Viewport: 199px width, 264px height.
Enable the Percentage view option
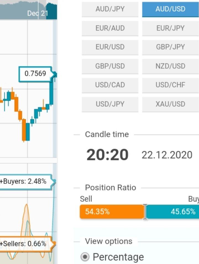pos(85,257)
